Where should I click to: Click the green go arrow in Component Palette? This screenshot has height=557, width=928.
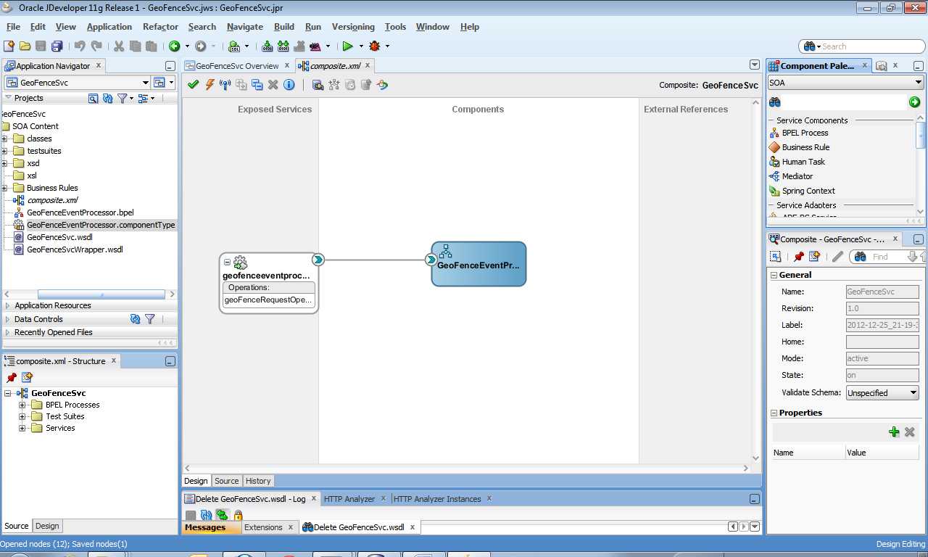pos(915,102)
